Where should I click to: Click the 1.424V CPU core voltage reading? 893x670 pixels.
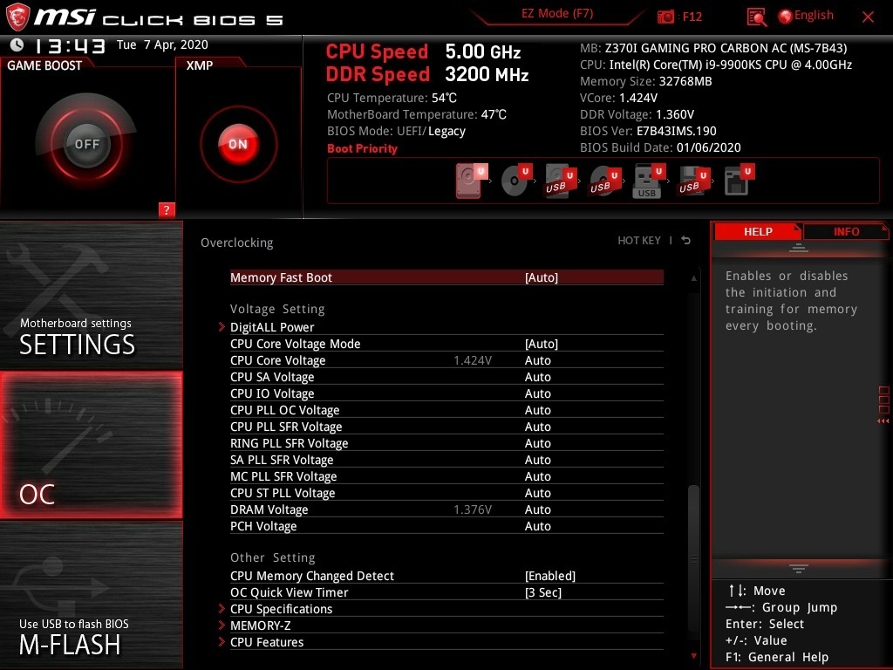(x=473, y=360)
